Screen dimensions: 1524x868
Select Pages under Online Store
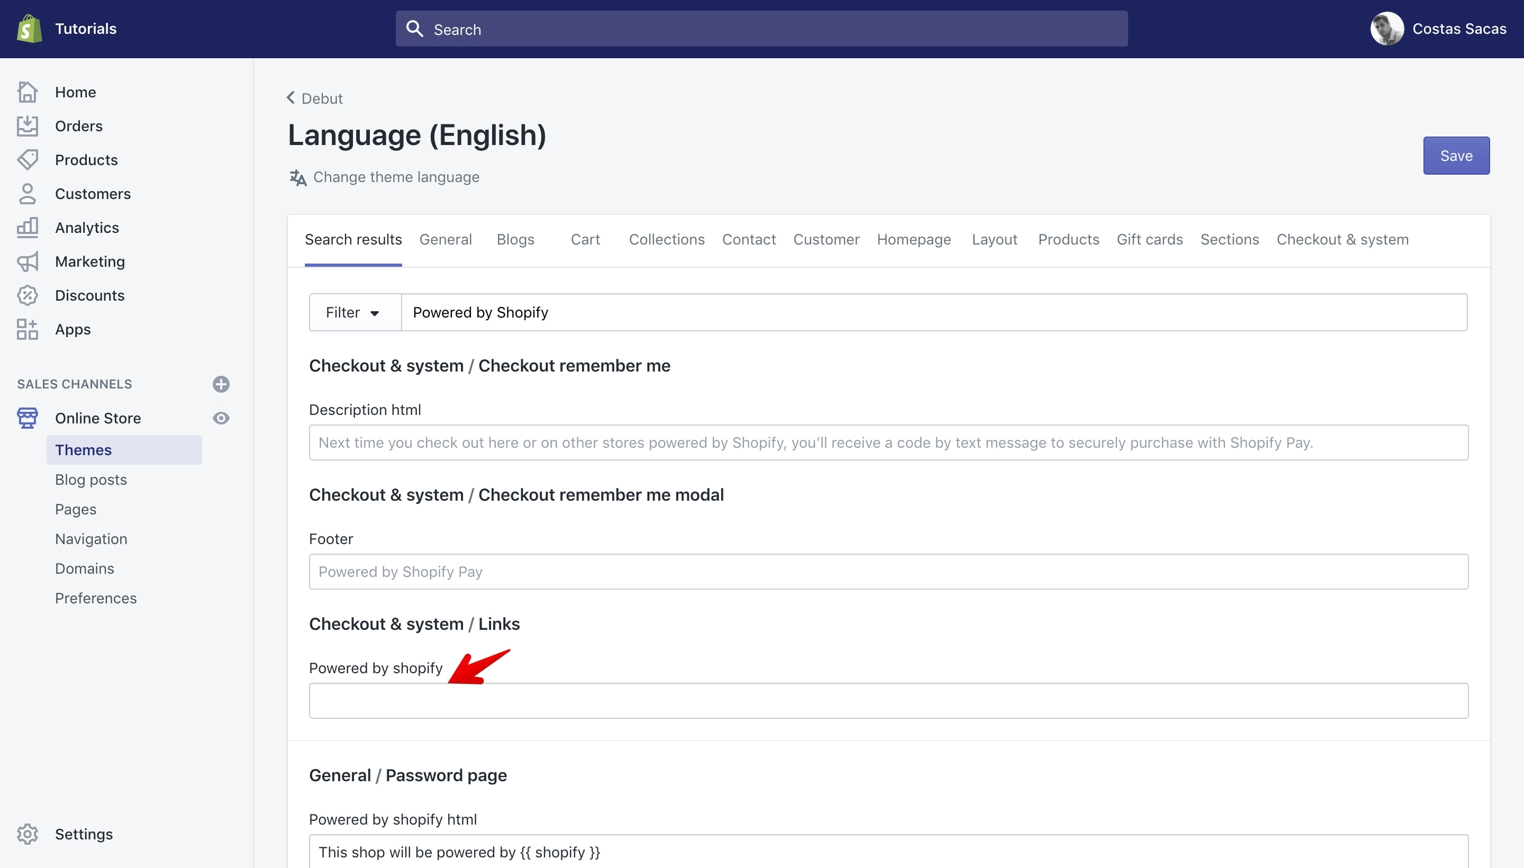(x=76, y=510)
